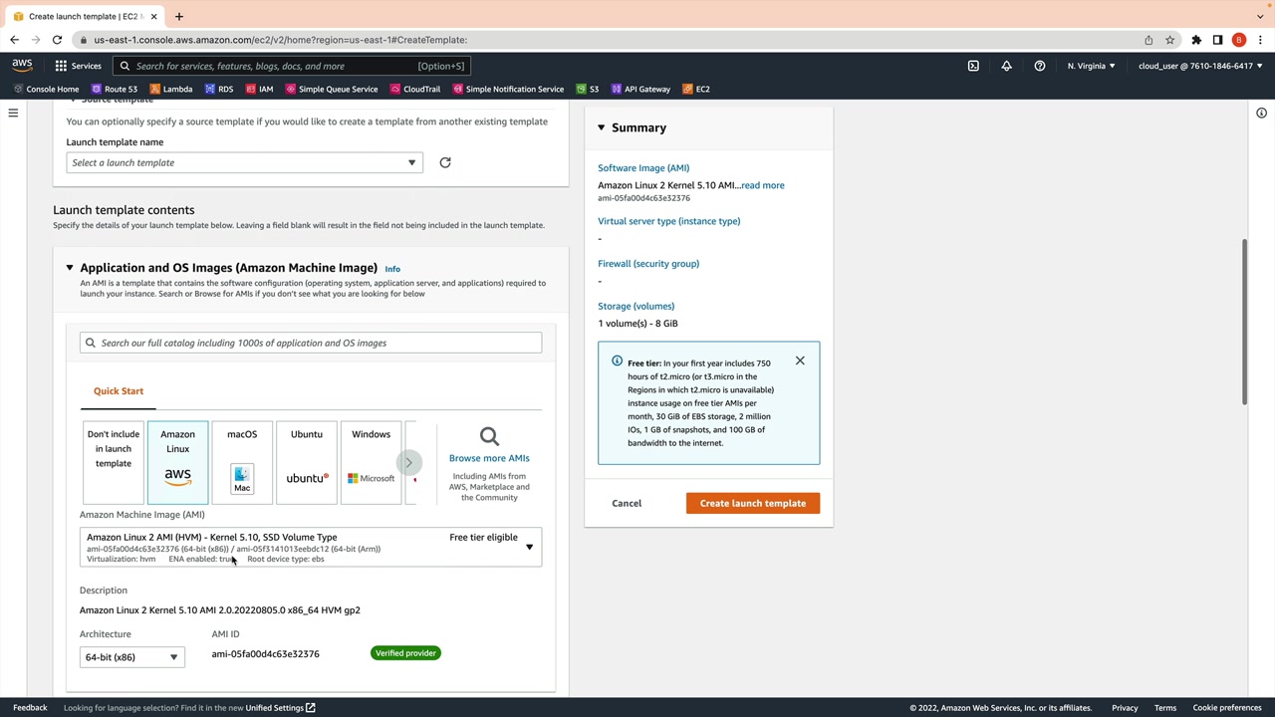Viewport: 1275px width, 717px height.
Task: Click the page vertical scrollbar
Action: click(x=1244, y=322)
